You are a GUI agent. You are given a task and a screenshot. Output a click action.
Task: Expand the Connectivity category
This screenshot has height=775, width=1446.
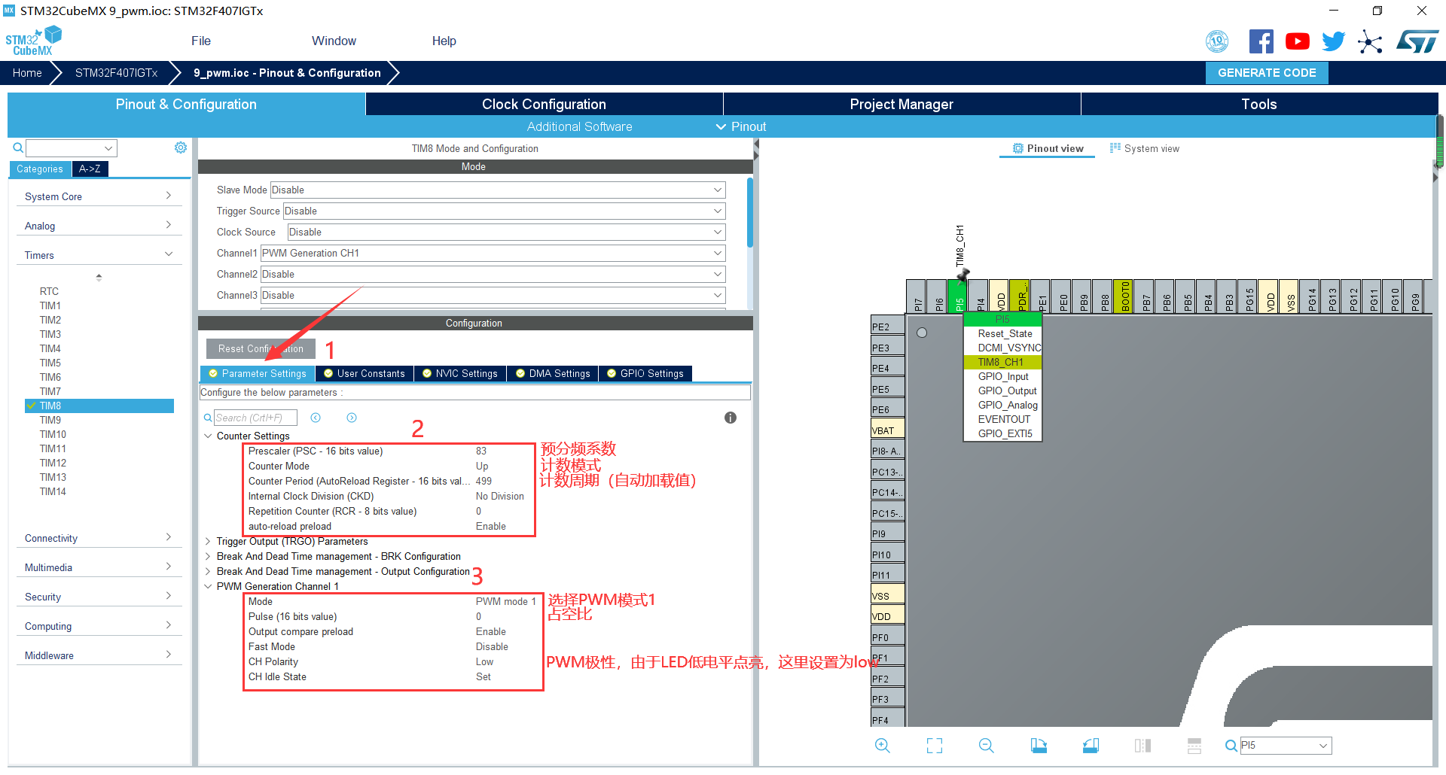click(x=98, y=538)
